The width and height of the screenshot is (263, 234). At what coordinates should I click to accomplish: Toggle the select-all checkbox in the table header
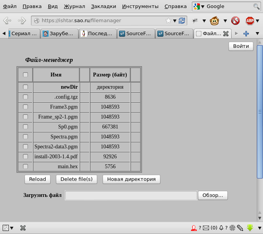click(x=26, y=75)
